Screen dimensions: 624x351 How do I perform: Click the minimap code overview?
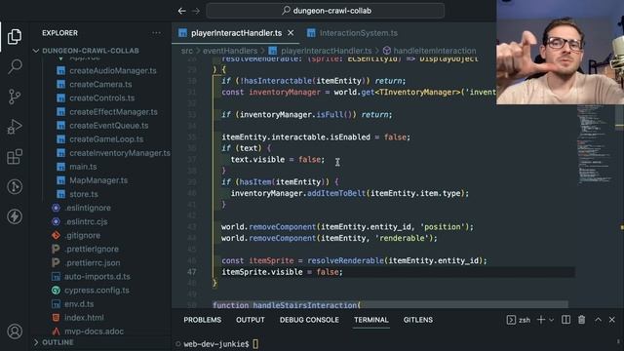tap(596, 144)
